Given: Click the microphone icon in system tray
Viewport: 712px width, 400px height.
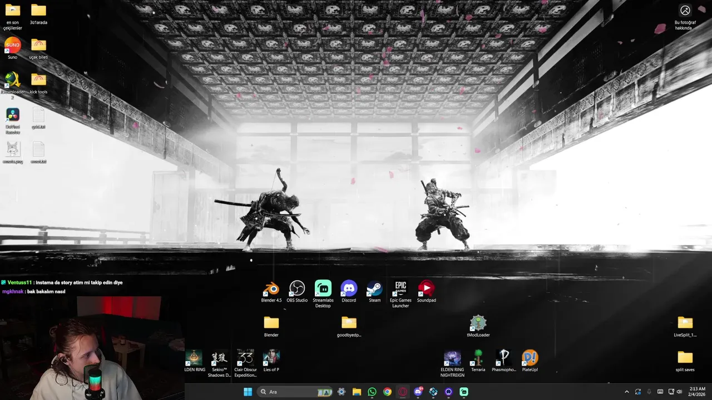Looking at the screenshot, I should click(649, 392).
